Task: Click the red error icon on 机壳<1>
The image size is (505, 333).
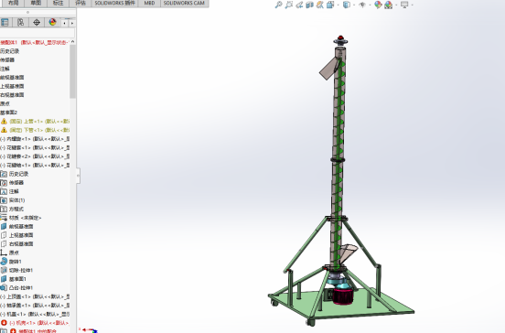Action: pos(4,322)
